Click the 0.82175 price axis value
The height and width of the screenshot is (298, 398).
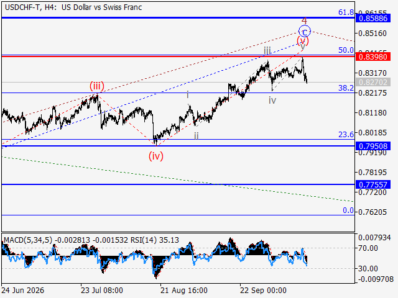(x=373, y=93)
